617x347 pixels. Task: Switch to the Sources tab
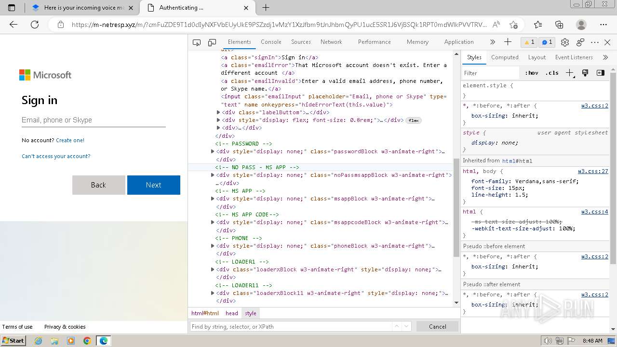point(301,42)
